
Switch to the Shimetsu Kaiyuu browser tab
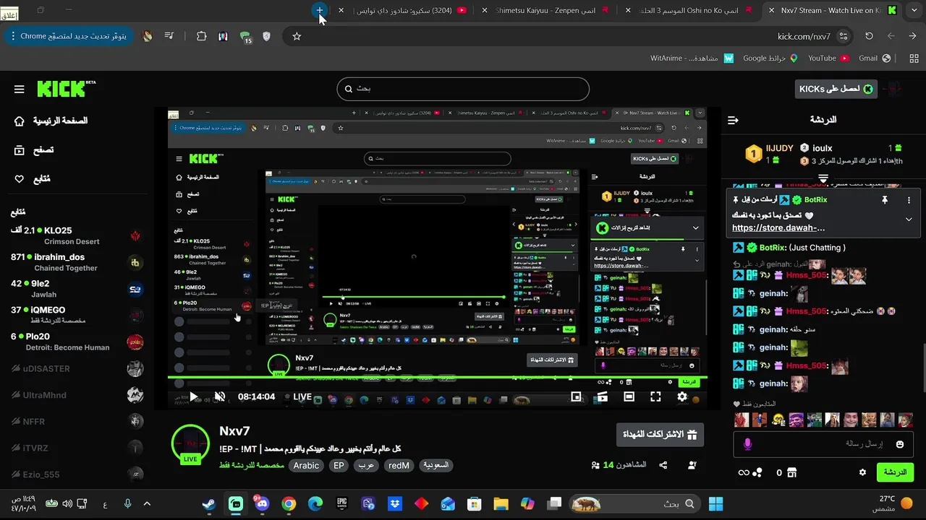click(547, 11)
